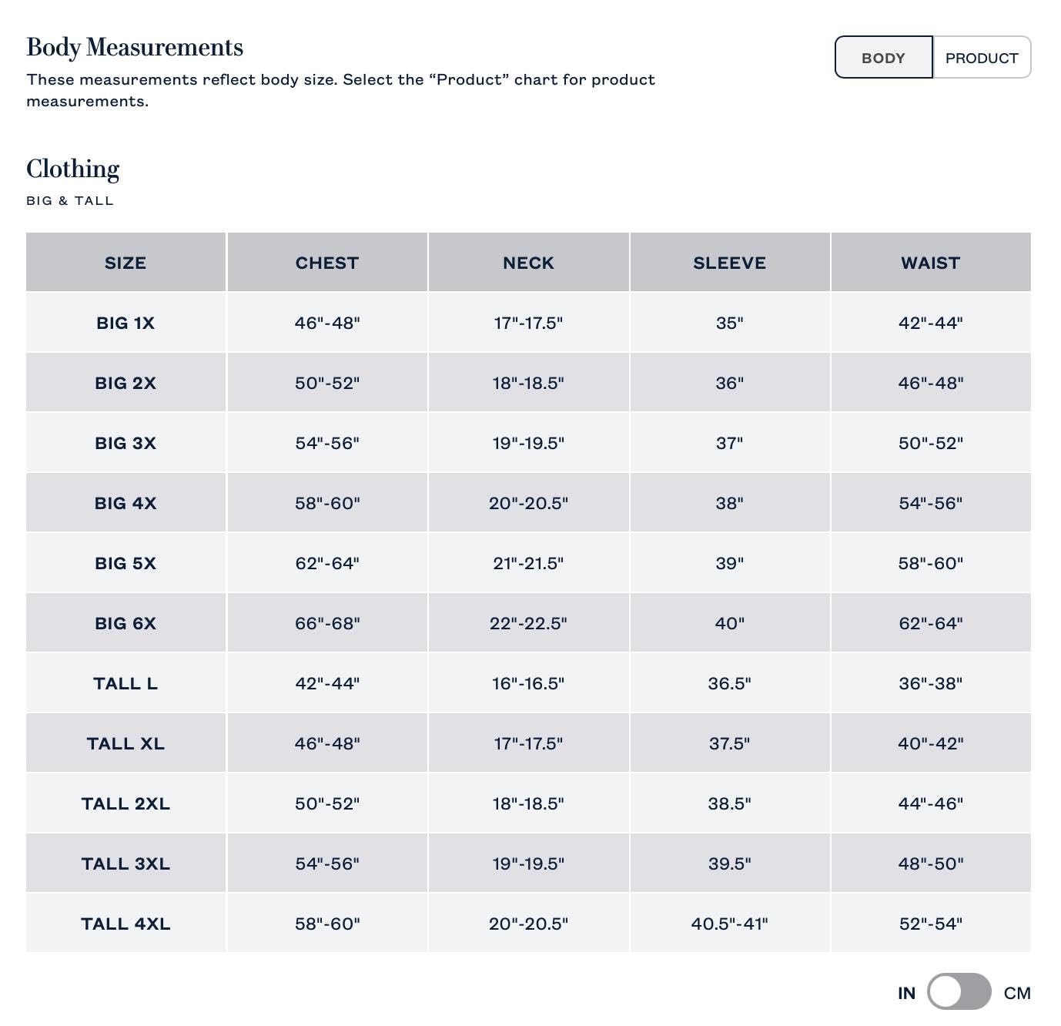Click the BIG & TALL subheading
This screenshot has height=1026, width=1061.
(x=70, y=201)
